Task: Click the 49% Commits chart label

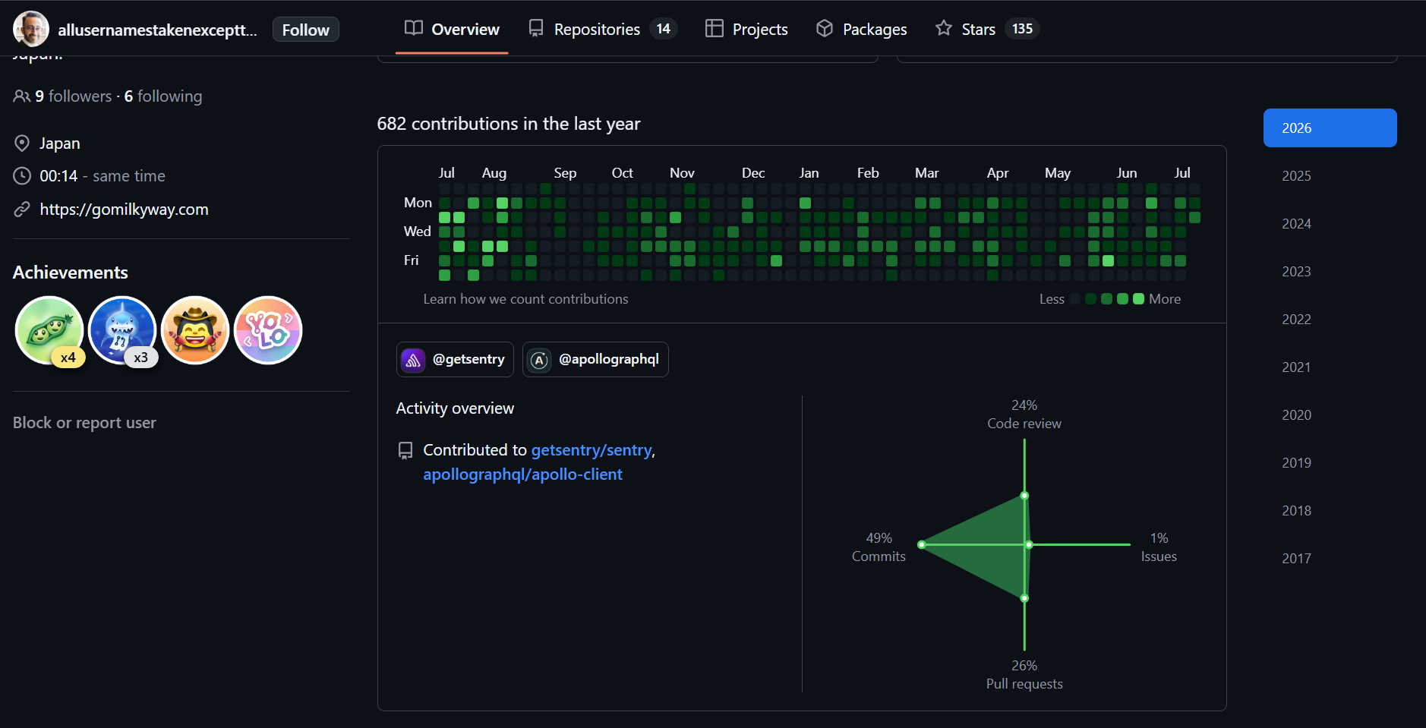Action: point(879,547)
